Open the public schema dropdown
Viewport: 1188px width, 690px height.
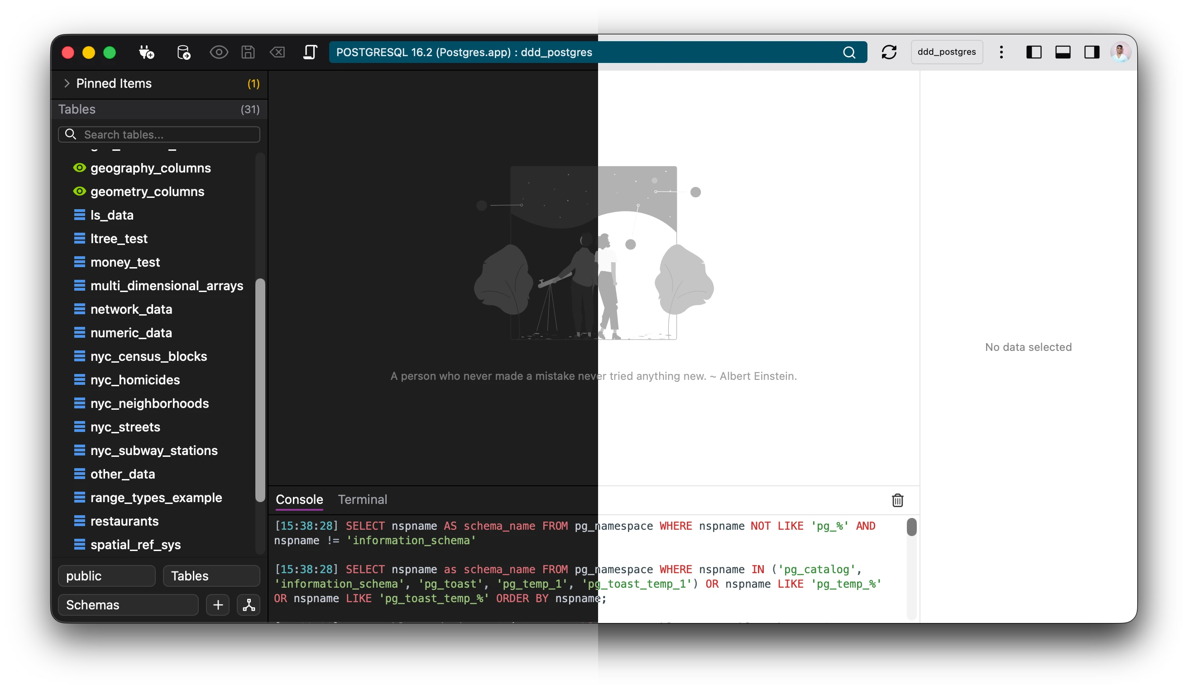[x=106, y=576]
